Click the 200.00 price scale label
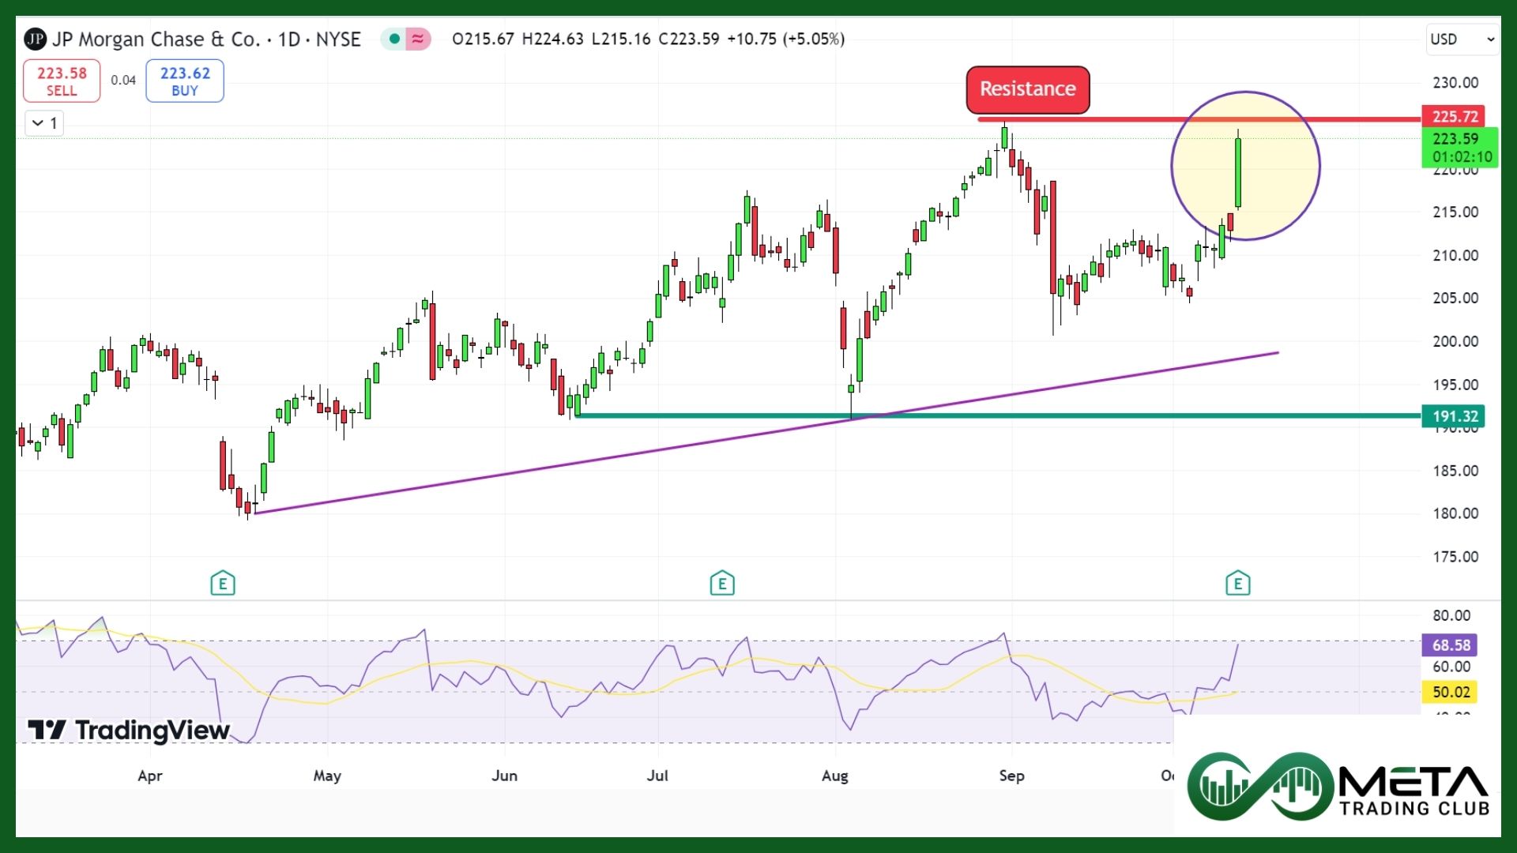The width and height of the screenshot is (1517, 853). 1455,341
